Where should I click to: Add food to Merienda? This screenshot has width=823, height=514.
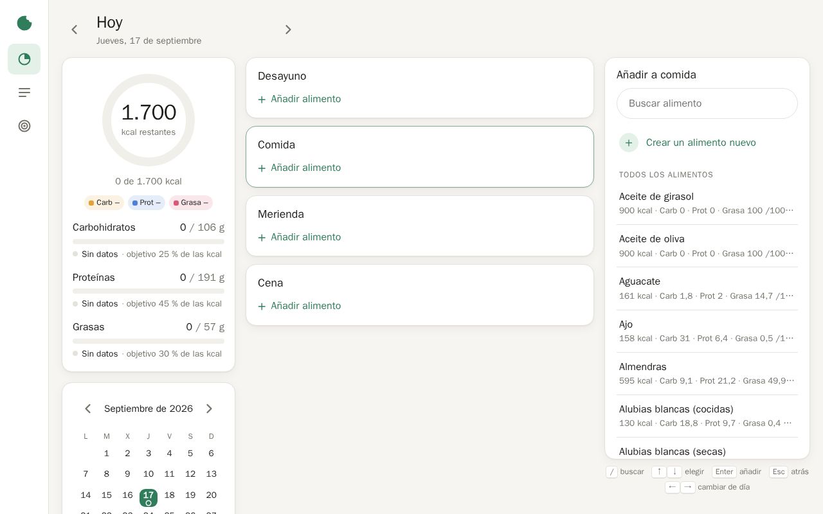coord(300,237)
